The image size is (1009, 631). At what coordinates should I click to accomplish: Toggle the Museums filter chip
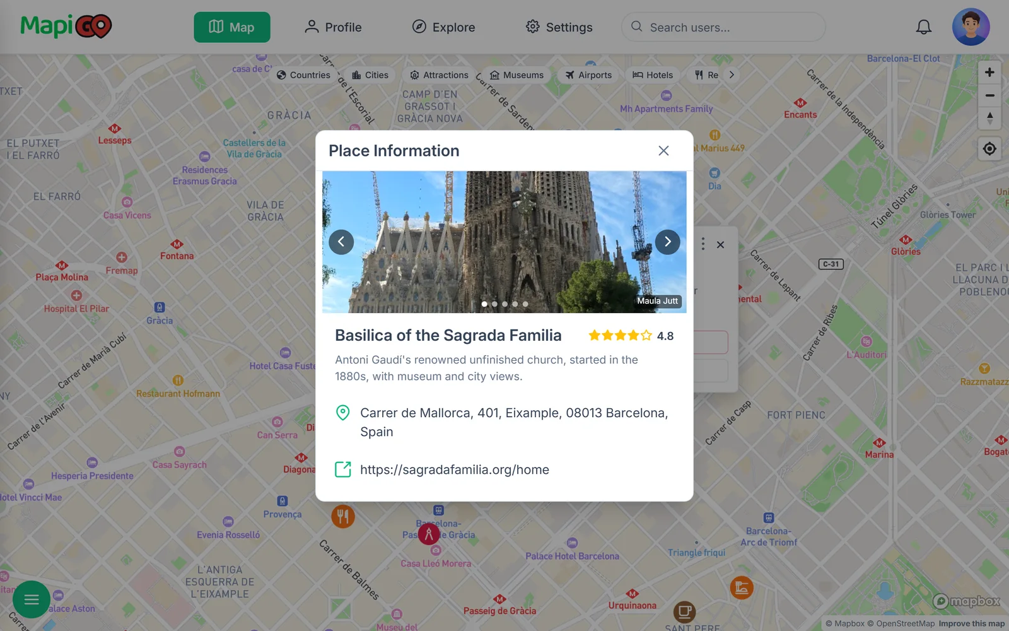(x=516, y=75)
